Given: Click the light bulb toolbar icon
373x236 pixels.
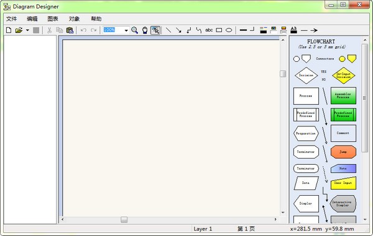Looking at the screenshot, I should [145, 30].
